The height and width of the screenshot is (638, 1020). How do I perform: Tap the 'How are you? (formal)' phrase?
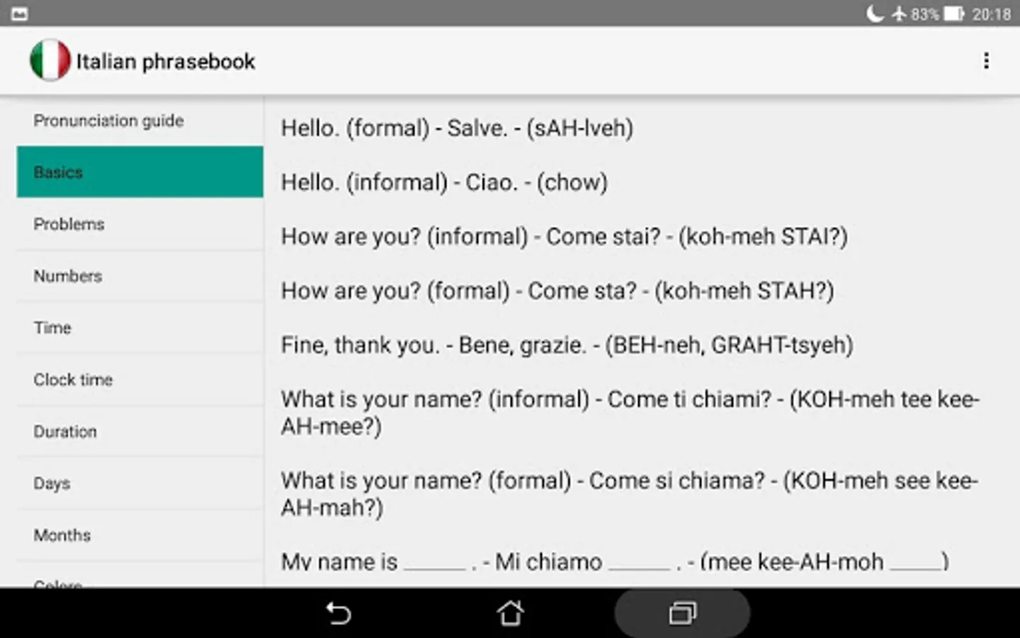click(x=557, y=291)
